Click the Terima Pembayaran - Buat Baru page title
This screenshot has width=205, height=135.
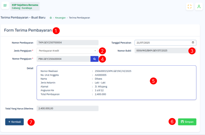23,18
